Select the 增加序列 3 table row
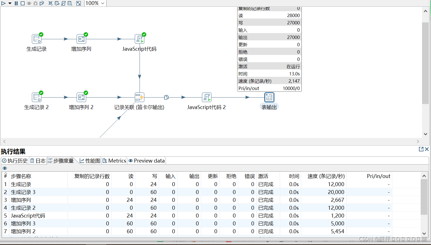The height and width of the screenshot is (245, 431). (x=211, y=223)
